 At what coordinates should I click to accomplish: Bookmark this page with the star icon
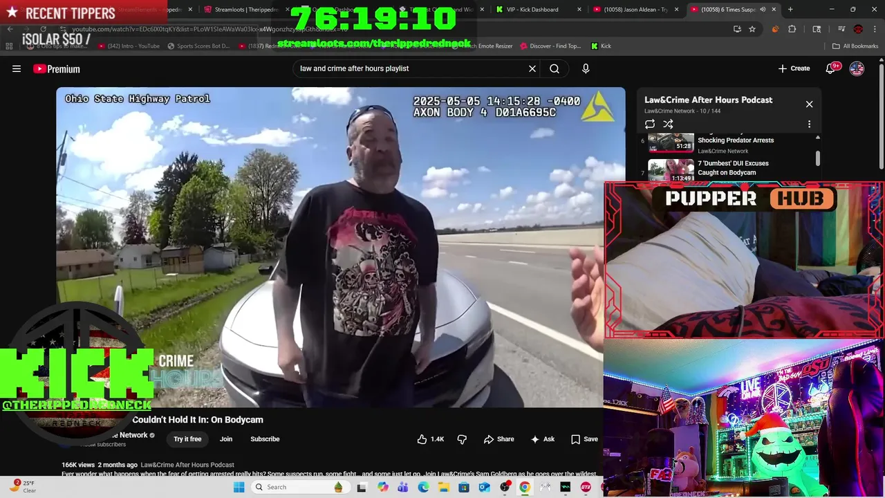tap(752, 29)
